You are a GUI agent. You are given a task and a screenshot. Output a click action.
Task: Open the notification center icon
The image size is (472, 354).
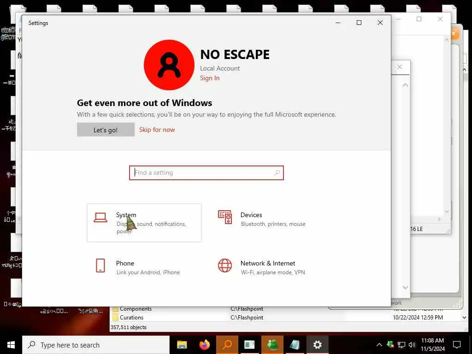[x=457, y=345]
